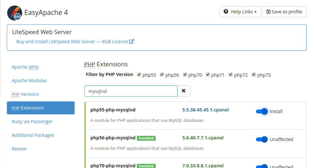Click the EasyApache 4 feather logo
Screen dimensions: 314x168
[15, 13]
